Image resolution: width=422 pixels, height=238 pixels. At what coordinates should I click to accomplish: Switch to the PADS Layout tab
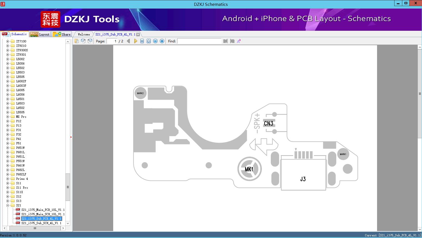tap(40, 34)
